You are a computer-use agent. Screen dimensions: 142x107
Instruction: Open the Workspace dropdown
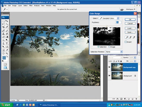tap(131, 9)
